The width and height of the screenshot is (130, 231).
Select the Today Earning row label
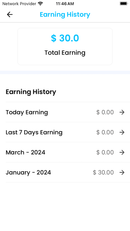pyautogui.click(x=27, y=113)
